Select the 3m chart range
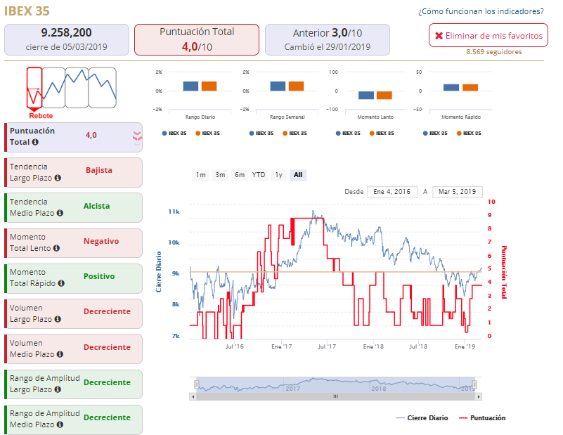The width and height of the screenshot is (563, 435). pyautogui.click(x=220, y=175)
